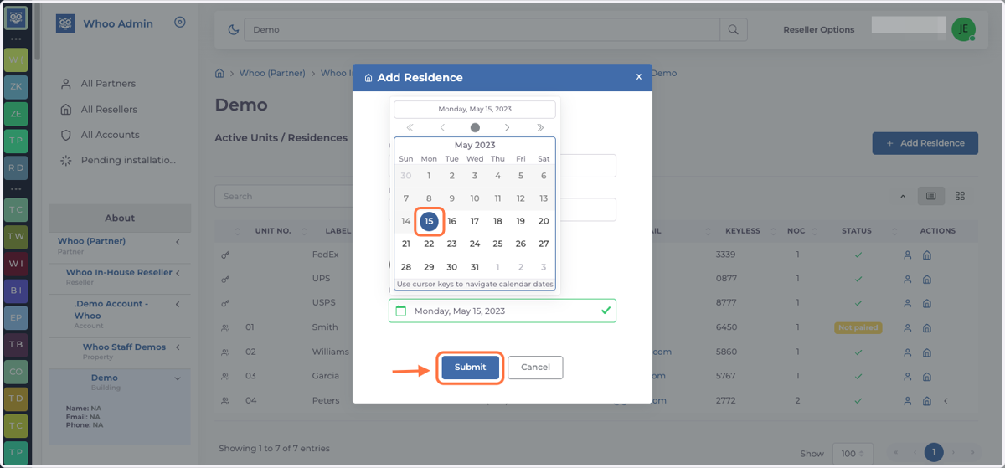1005x468 pixels.
Task: Go to next year in calendar
Action: [x=540, y=128]
